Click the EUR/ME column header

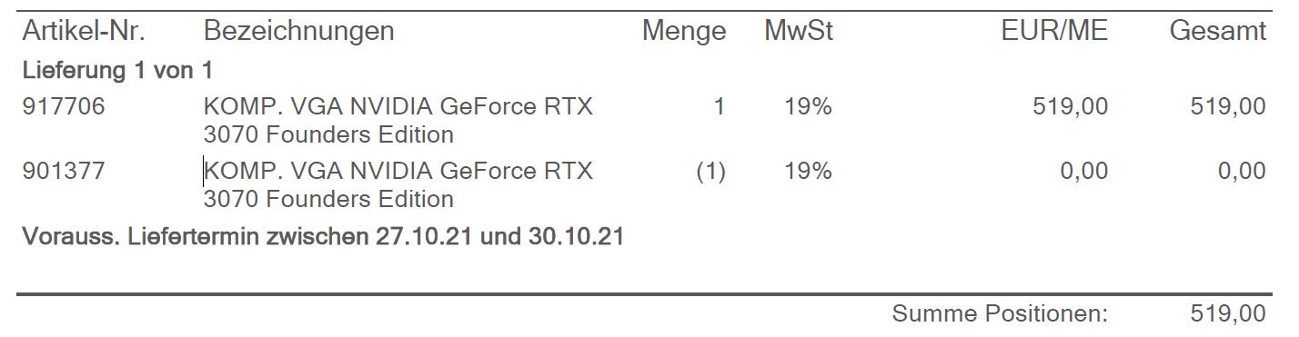1054,31
